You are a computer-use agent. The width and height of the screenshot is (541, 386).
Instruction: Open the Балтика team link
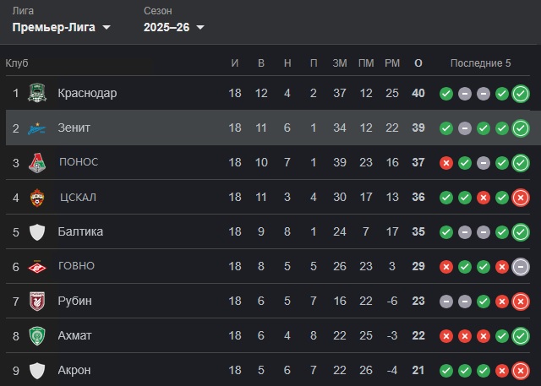(80, 232)
